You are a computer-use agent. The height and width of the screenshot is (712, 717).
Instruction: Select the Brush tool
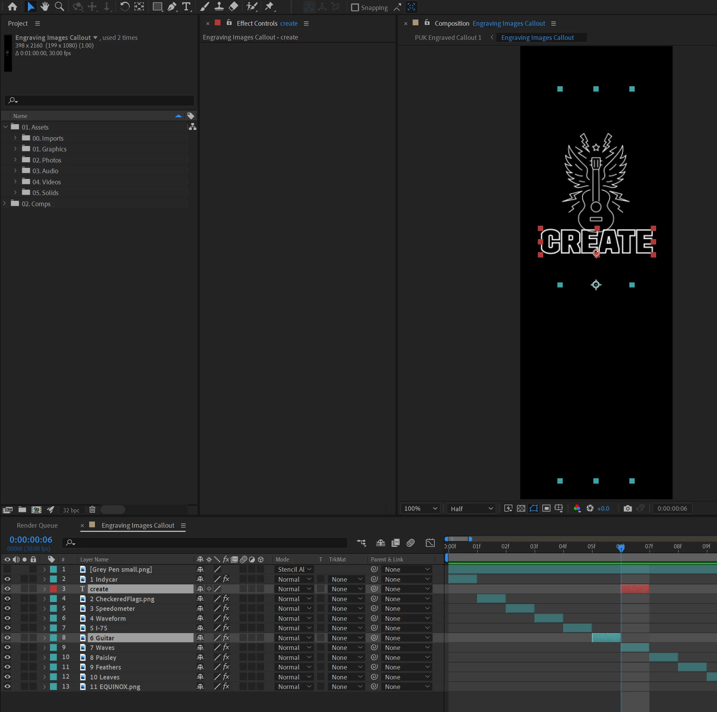204,7
